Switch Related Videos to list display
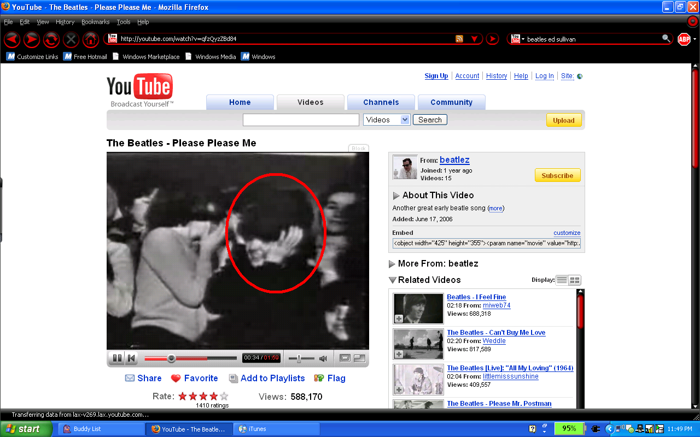 click(x=562, y=280)
